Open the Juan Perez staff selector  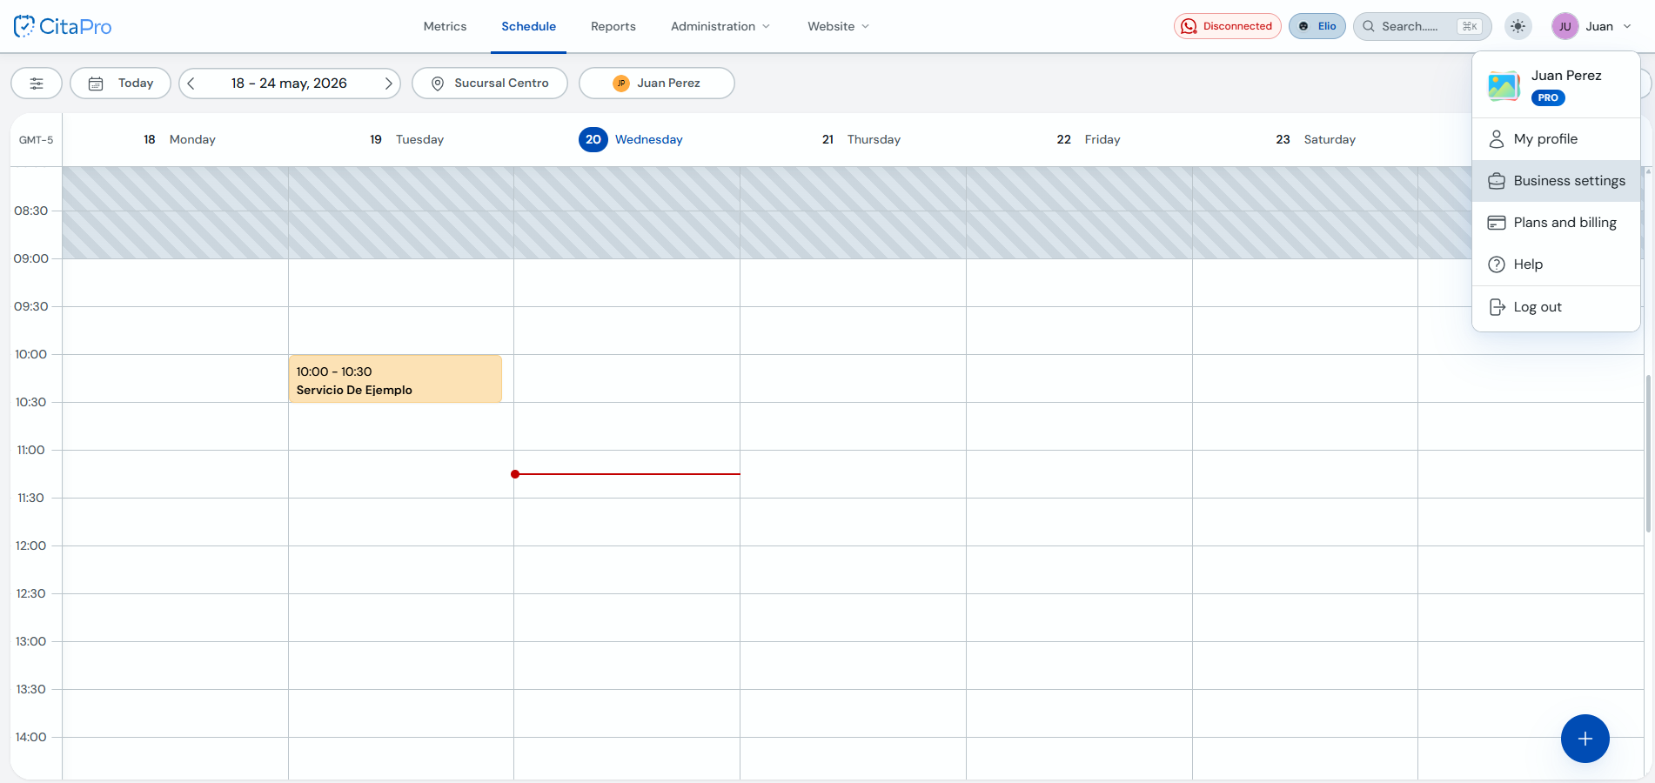coord(657,84)
